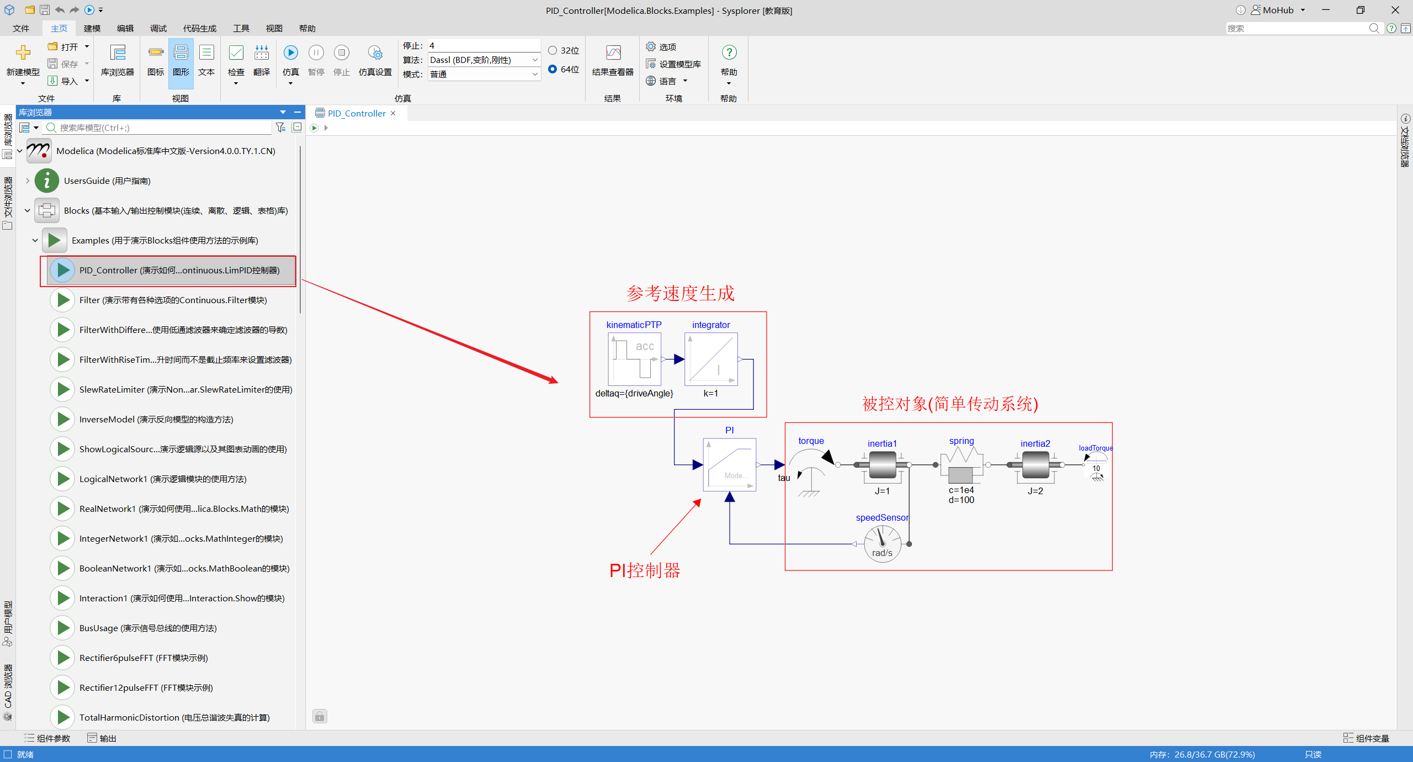Select the 64位 radio button
Image resolution: width=1413 pixels, height=762 pixels.
(553, 69)
